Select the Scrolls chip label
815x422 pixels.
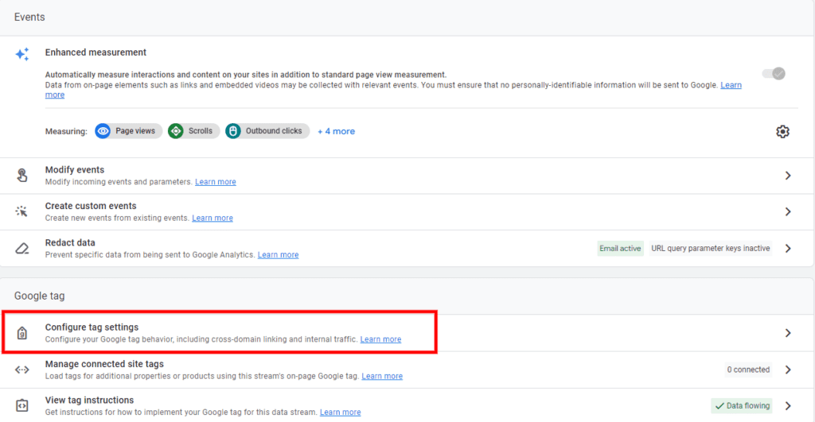200,131
